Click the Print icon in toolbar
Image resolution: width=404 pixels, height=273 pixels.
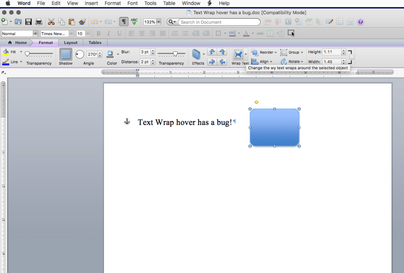tap(39, 22)
